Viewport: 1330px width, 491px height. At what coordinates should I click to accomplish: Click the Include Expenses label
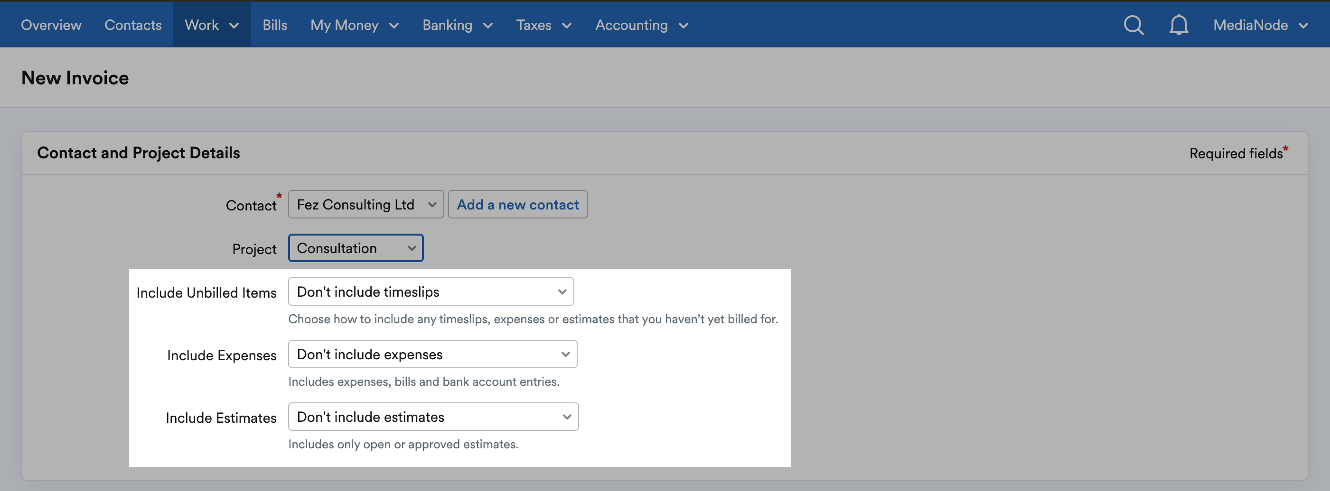[x=222, y=355]
